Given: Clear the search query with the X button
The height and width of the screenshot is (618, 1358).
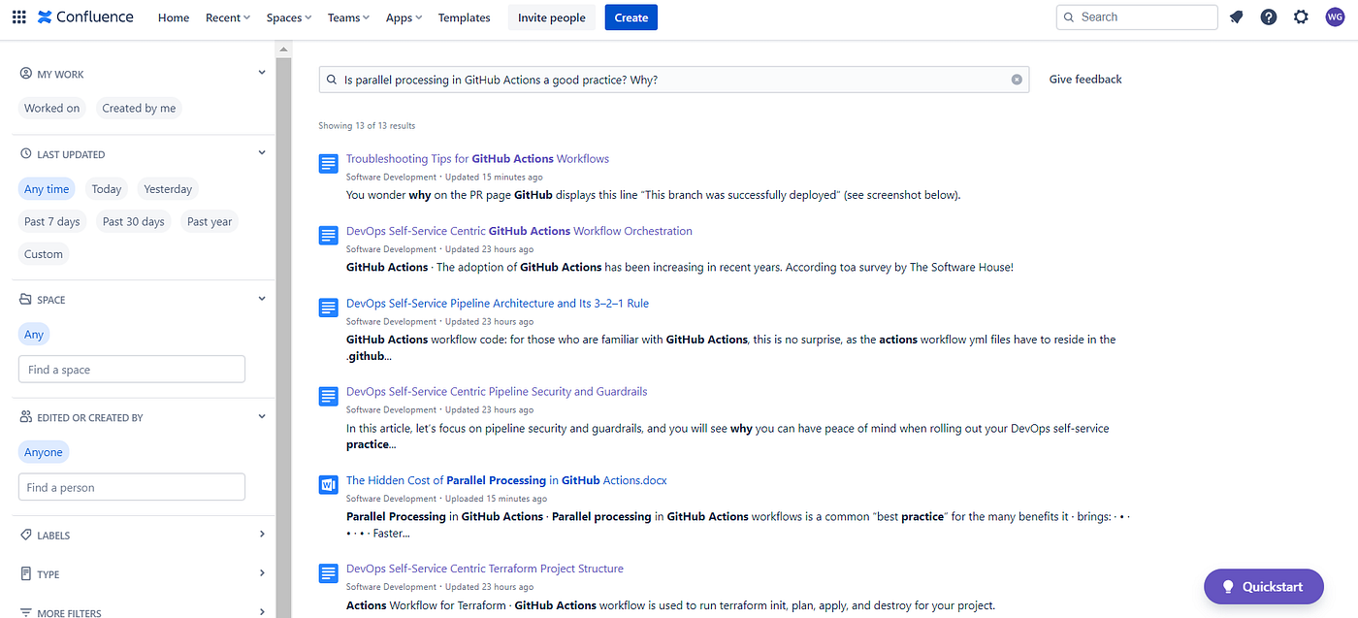Looking at the screenshot, I should point(1016,80).
